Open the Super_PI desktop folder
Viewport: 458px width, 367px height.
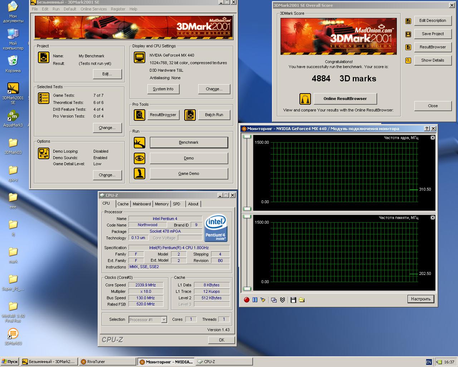tap(13, 282)
